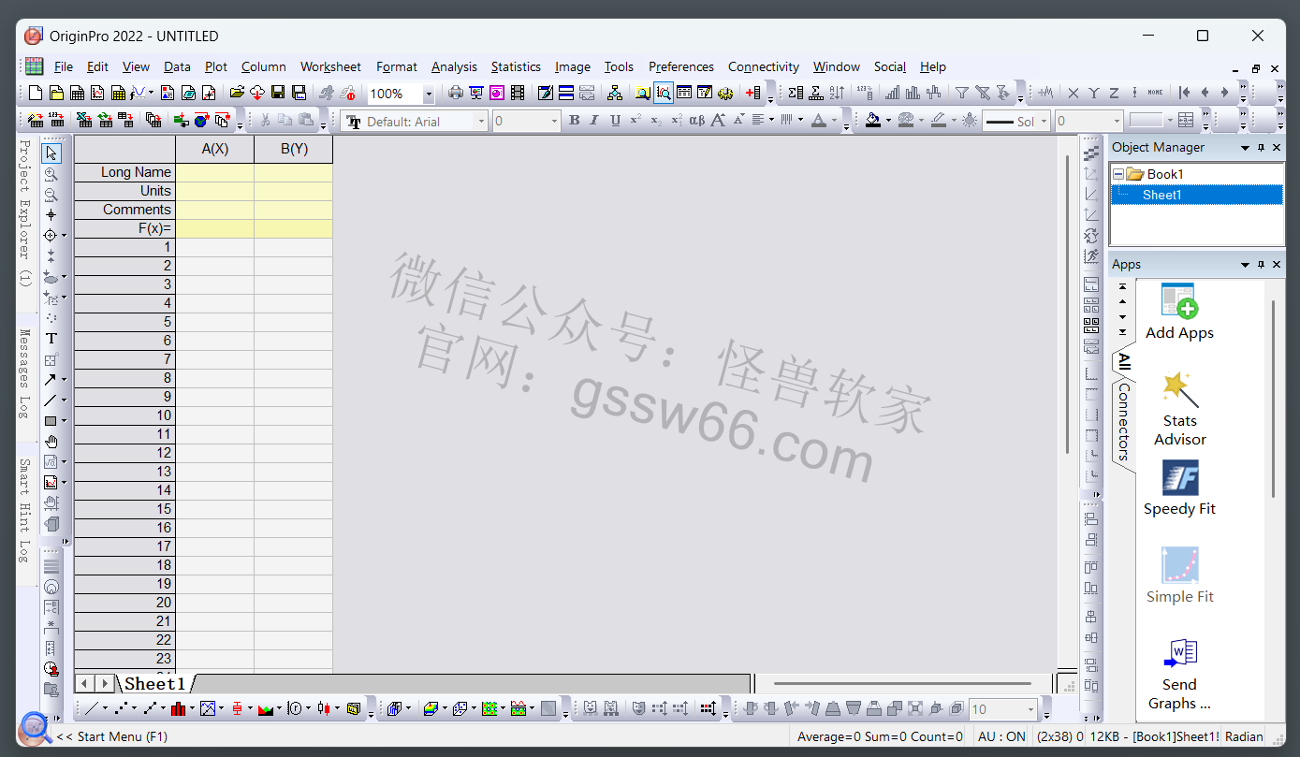Open the Object Manager panel menu arrow
This screenshot has width=1300, height=757.
[1245, 148]
